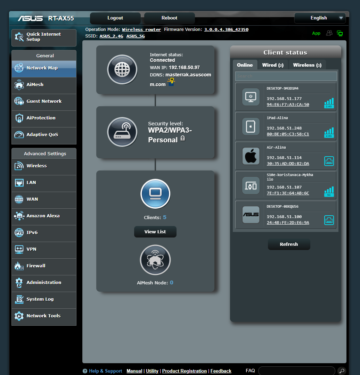360x375 pixels.
Task: Click the wired port icon for Air-Alina
Action: click(x=329, y=161)
